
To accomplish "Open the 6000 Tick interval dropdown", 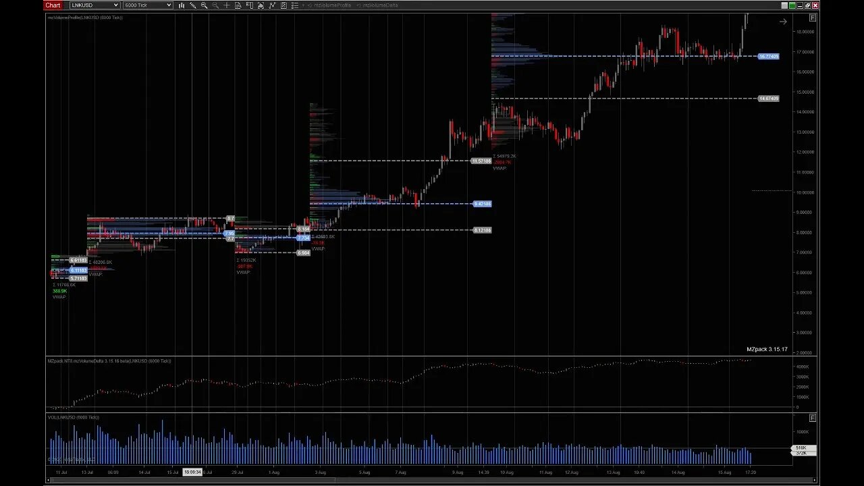I will pos(148,5).
